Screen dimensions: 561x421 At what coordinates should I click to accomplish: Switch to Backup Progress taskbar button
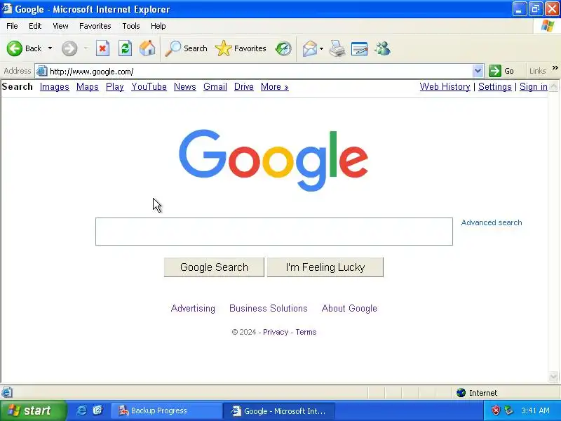166,410
